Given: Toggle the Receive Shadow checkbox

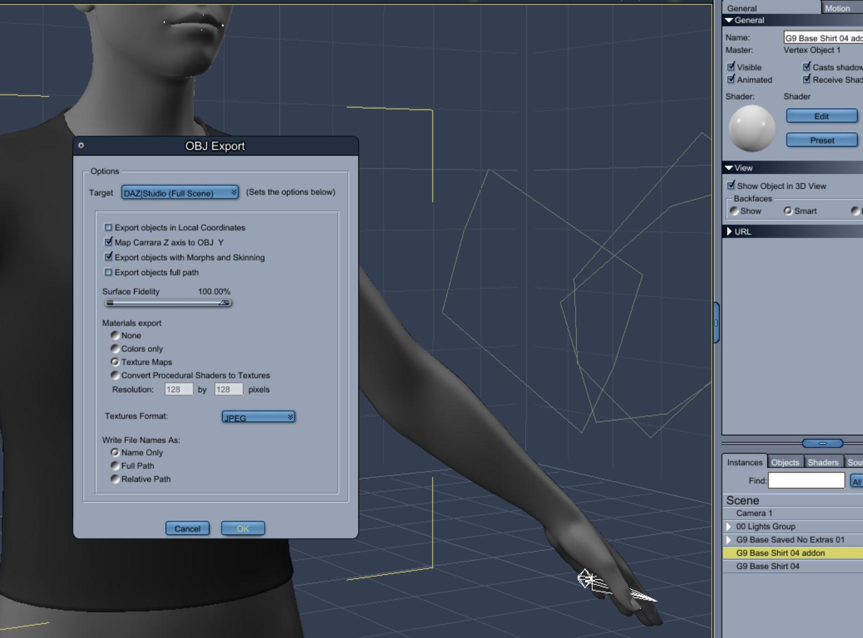Looking at the screenshot, I should (807, 80).
